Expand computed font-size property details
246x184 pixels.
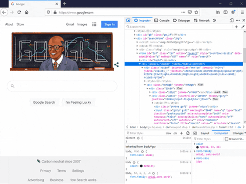[195, 158]
